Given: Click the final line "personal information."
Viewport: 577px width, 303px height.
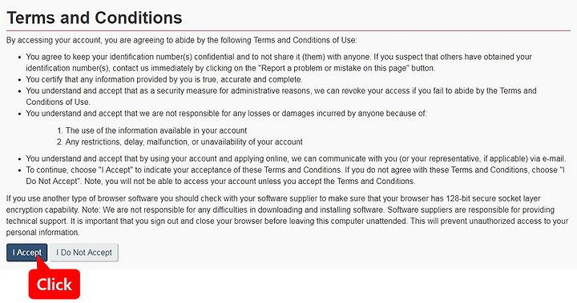Looking at the screenshot, I should 43,233.
